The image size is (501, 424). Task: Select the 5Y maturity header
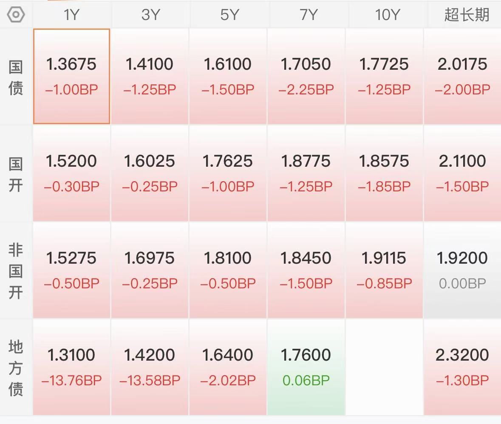tap(229, 14)
